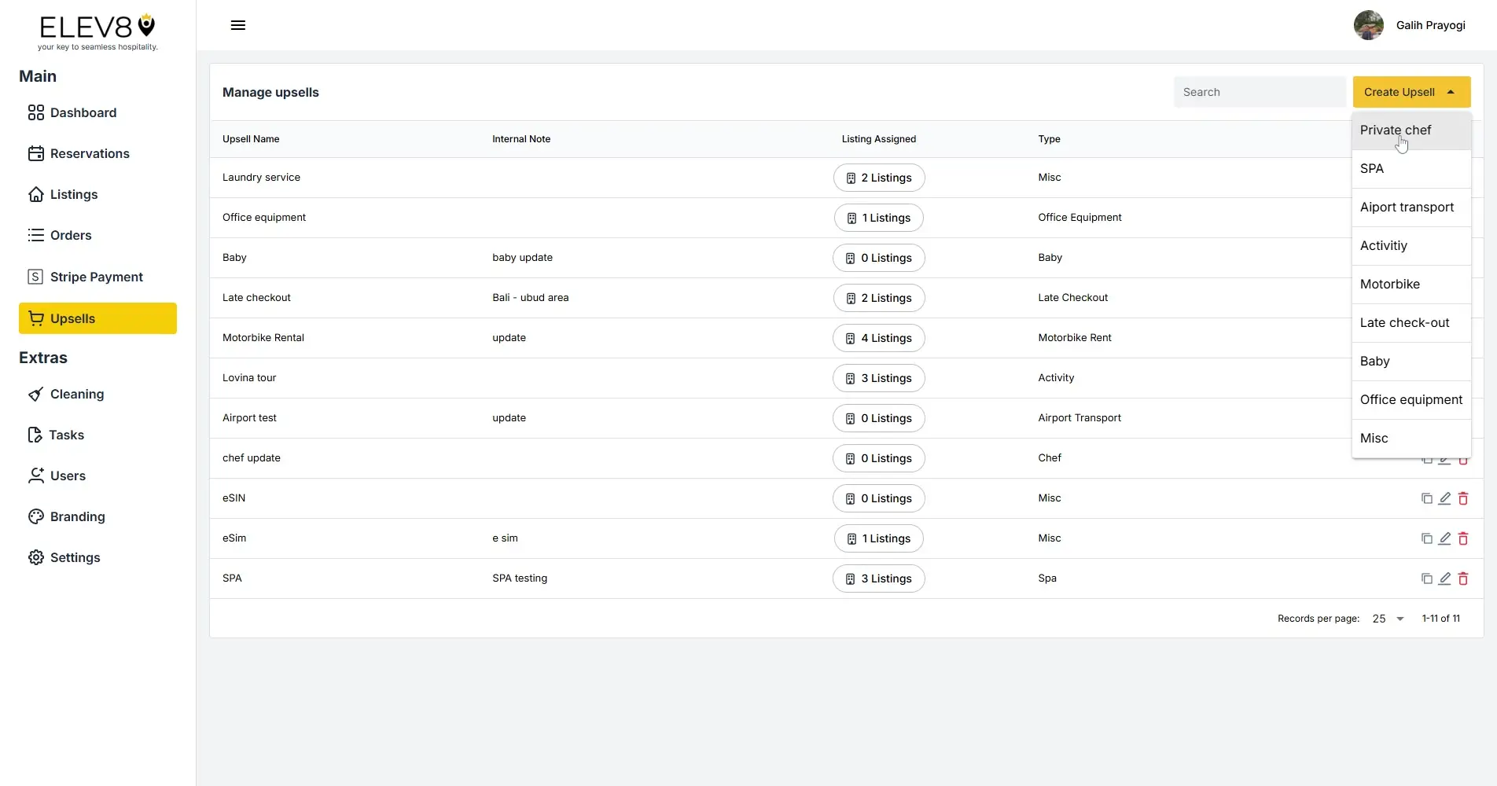Click the Settings gear icon
Image resolution: width=1497 pixels, height=786 pixels.
[35, 557]
